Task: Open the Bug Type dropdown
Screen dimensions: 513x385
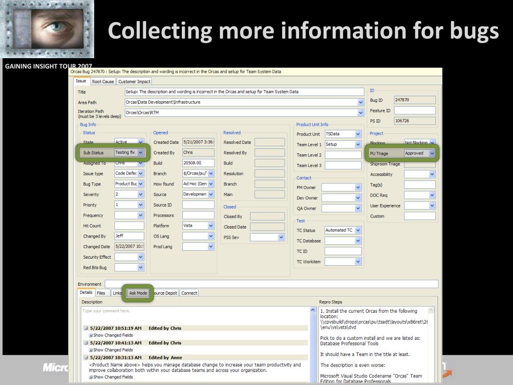Action: point(140,184)
